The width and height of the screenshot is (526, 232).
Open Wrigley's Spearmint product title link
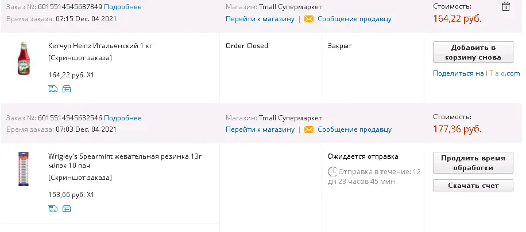[125, 161]
